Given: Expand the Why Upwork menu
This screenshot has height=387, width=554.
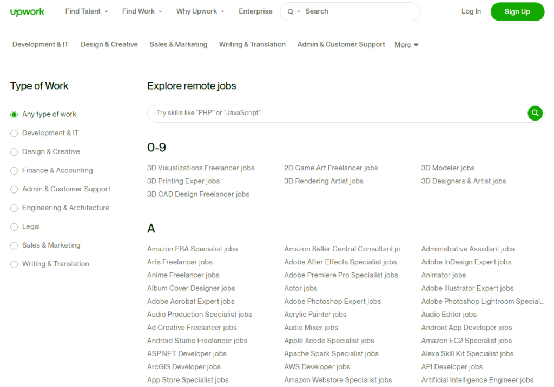Looking at the screenshot, I should point(200,11).
